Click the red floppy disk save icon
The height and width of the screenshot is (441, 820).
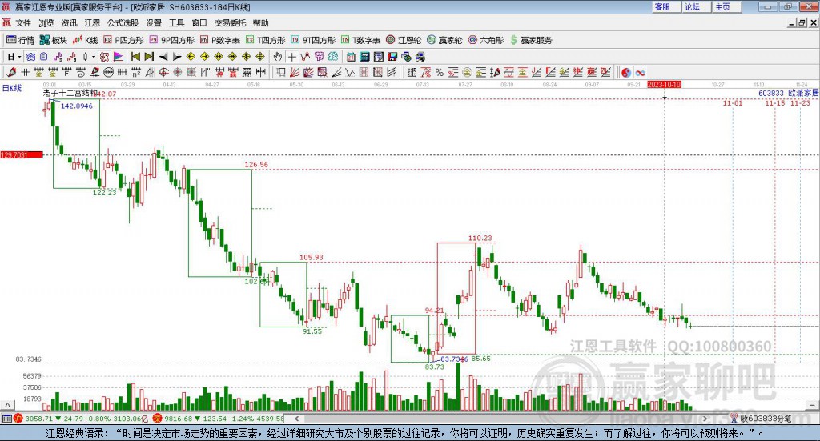click(392, 57)
